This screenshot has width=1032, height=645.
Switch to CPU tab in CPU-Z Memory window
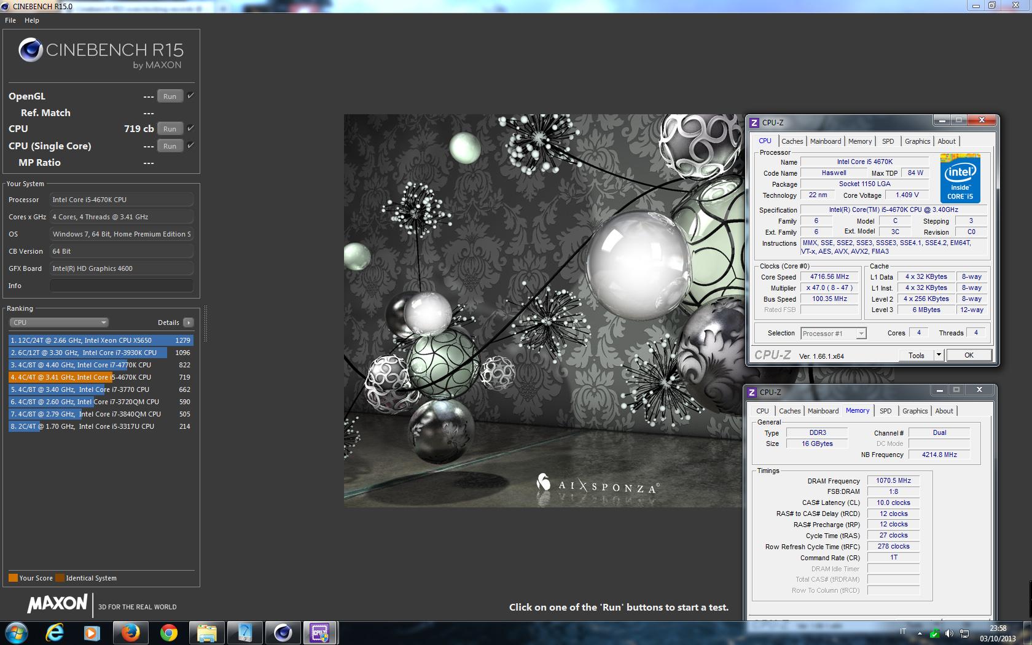(762, 411)
